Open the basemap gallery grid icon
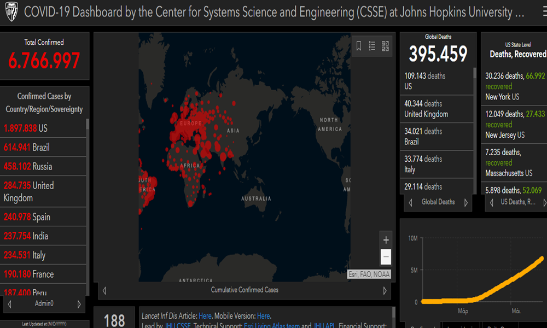Image resolution: width=547 pixels, height=328 pixels. tap(385, 46)
